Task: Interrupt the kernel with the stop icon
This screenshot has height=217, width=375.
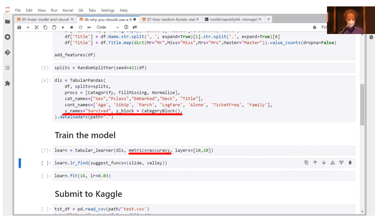Action: 71,27
